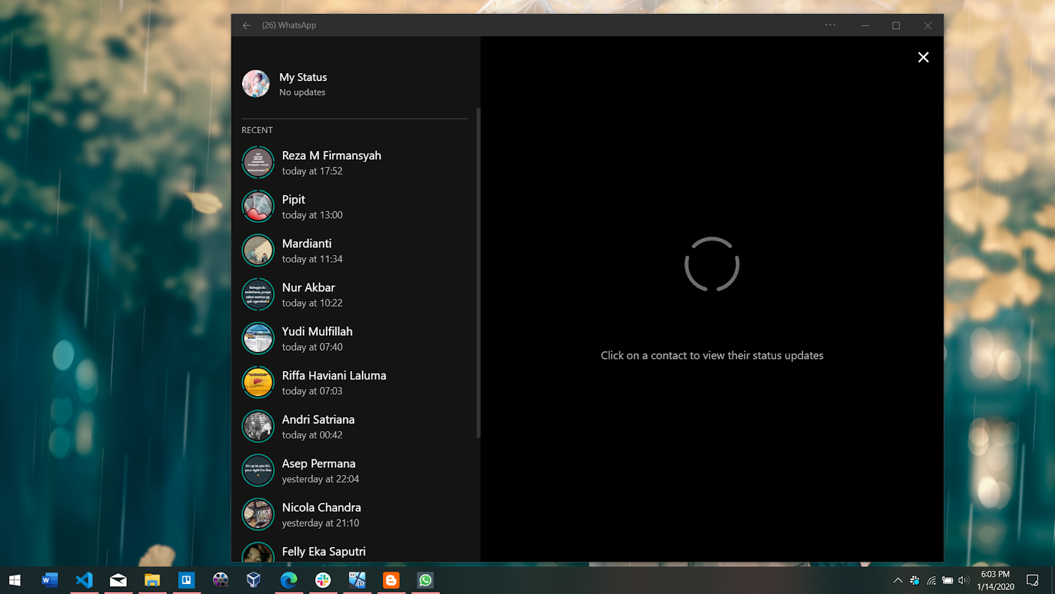The height and width of the screenshot is (594, 1055).
Task: Click the name Felly Eka Saputri
Action: point(324,552)
